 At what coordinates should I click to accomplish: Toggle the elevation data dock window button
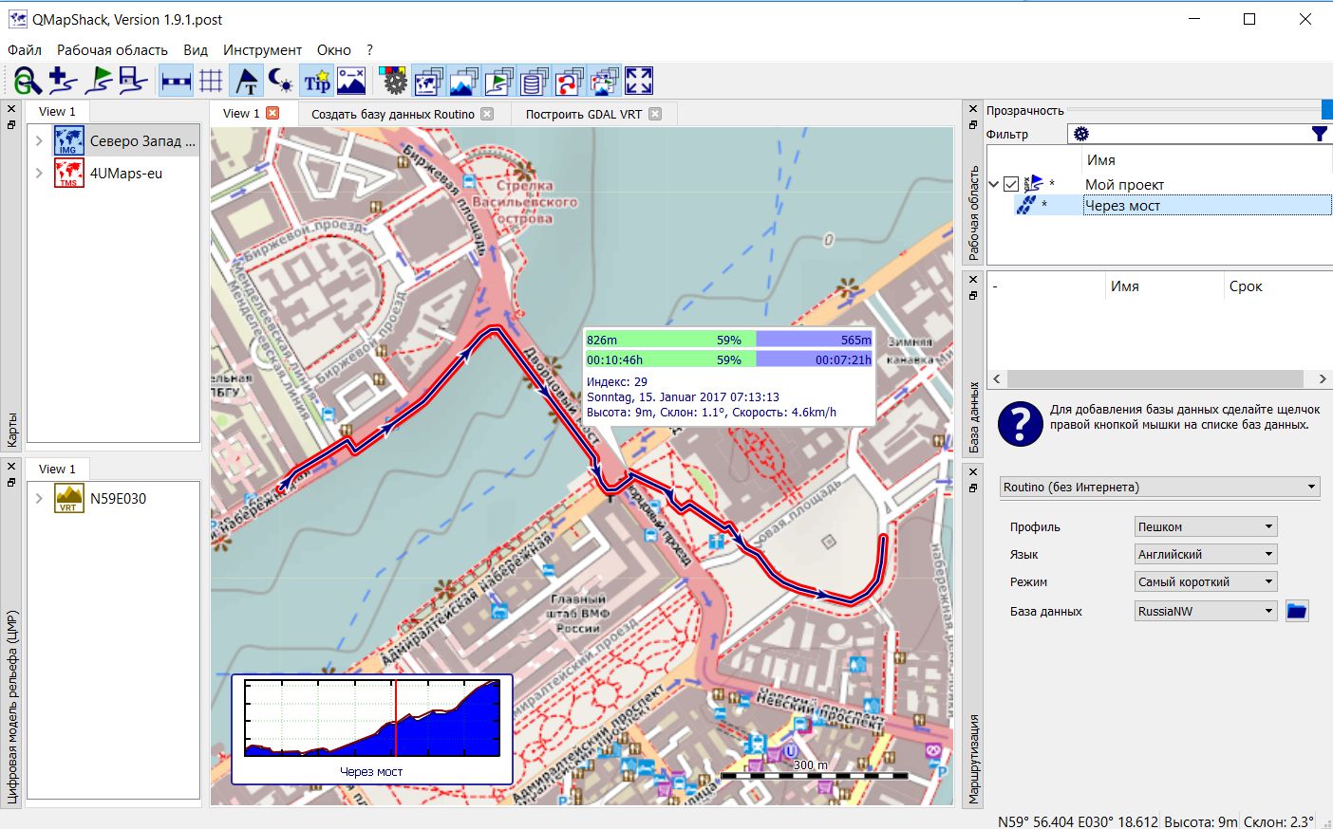pos(463,82)
